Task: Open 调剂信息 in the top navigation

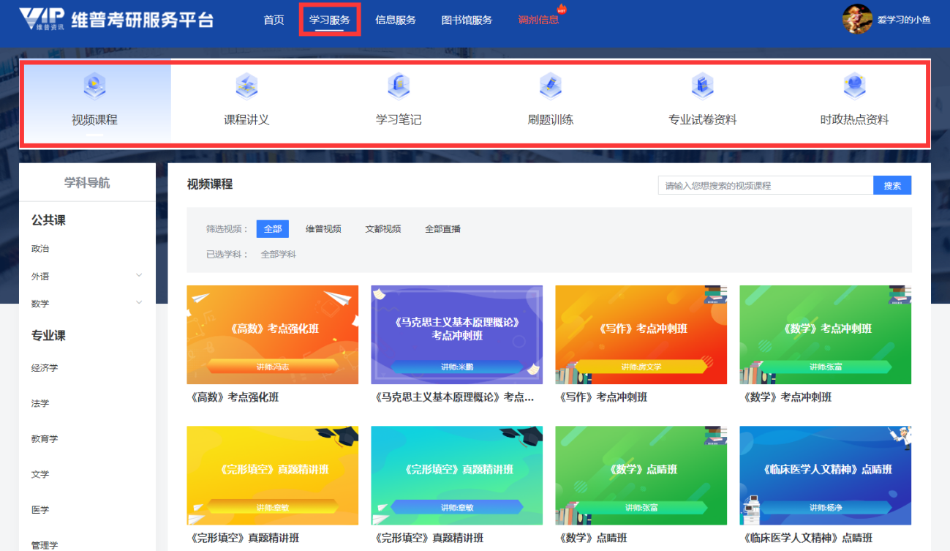Action: 538,20
